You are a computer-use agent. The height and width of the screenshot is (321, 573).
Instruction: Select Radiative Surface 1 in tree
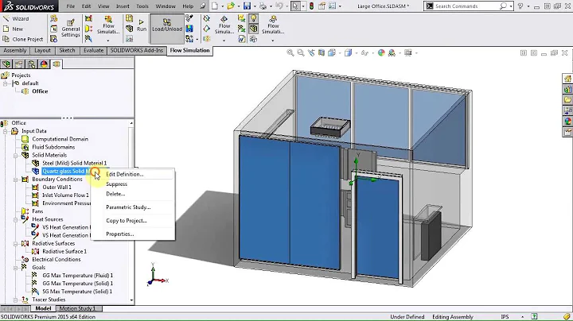[64, 251]
